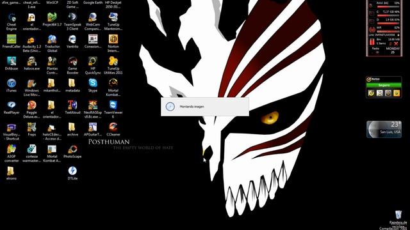Image resolution: width=410 pixels, height=230 pixels.
Task: Launch APGuitarT shortcut icon
Action: click(x=92, y=129)
